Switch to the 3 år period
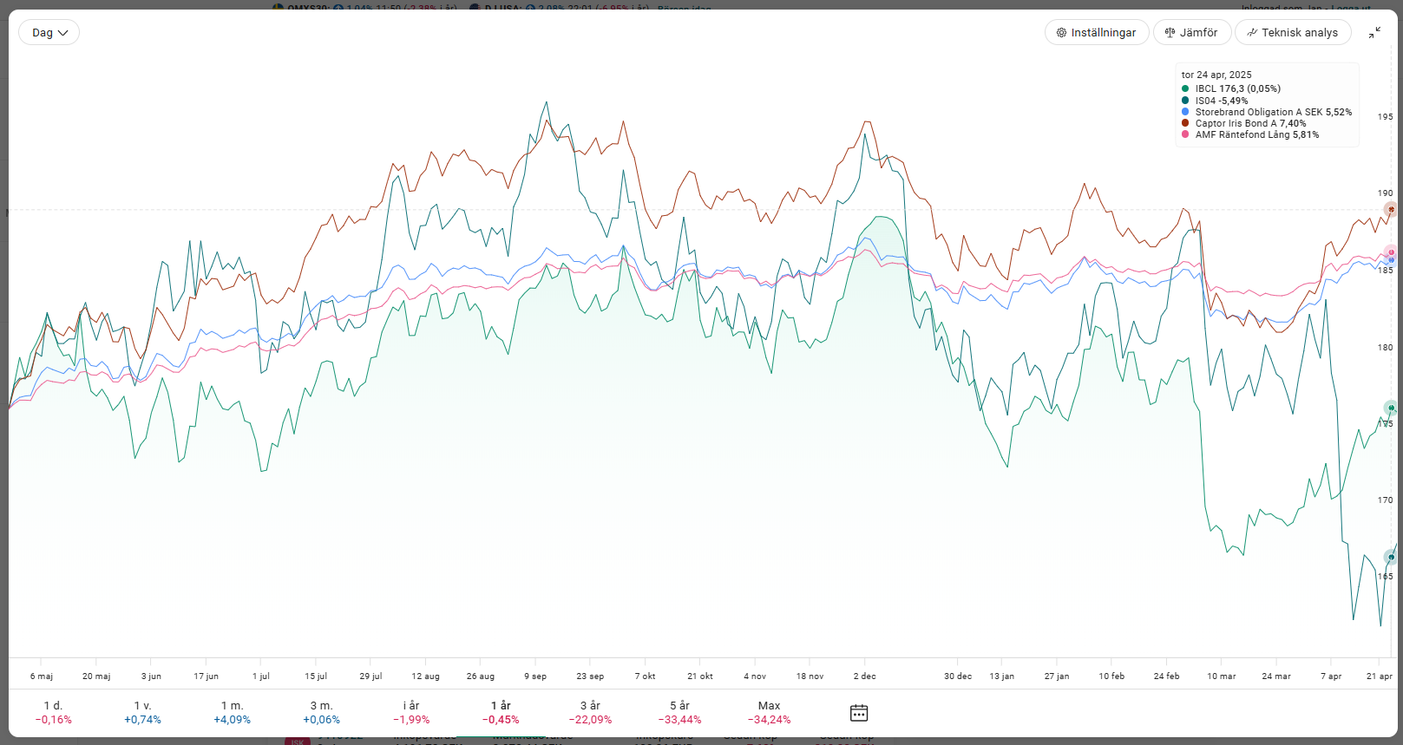1403x745 pixels. click(590, 712)
